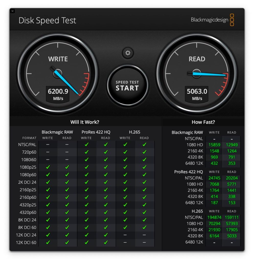Click the 2160p25 ProRes 422 HQ read checkmark
Image resolution: width=254 pixels, height=262 pixels.
[x=106, y=190]
